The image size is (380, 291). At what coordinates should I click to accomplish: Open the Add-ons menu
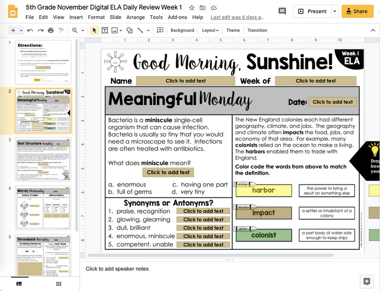(x=178, y=17)
